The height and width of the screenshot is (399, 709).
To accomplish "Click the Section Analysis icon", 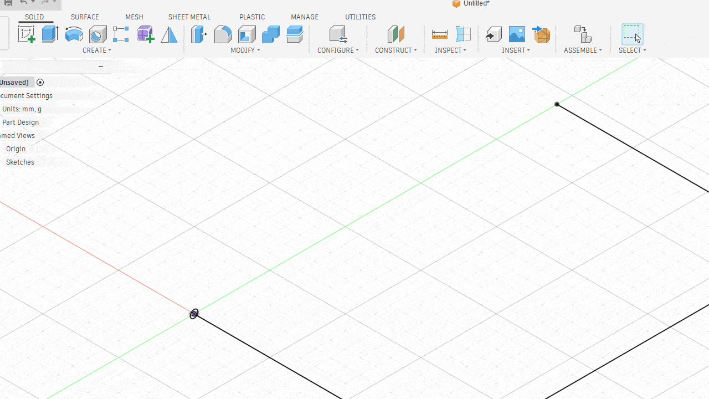I will tap(463, 34).
